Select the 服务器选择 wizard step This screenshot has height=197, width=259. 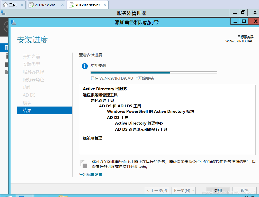(x=33, y=72)
